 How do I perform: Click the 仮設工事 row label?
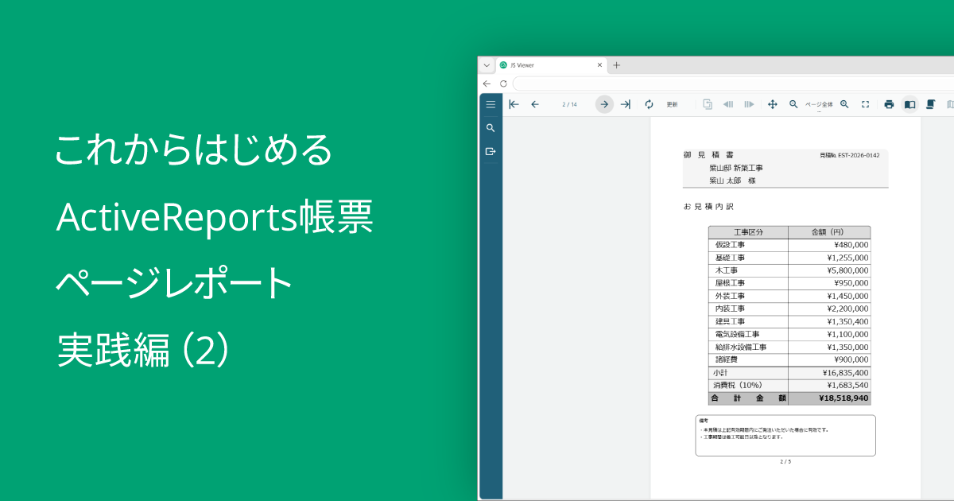point(730,245)
